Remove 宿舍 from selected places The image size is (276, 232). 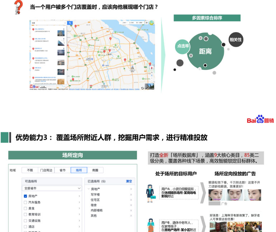point(131,205)
